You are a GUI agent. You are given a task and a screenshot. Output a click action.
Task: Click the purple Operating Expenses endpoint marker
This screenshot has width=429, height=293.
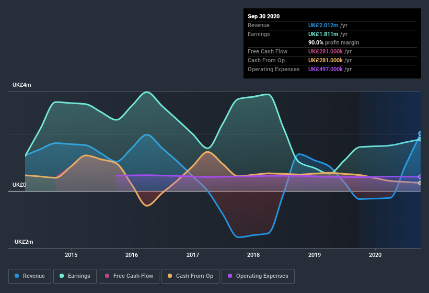(x=420, y=177)
